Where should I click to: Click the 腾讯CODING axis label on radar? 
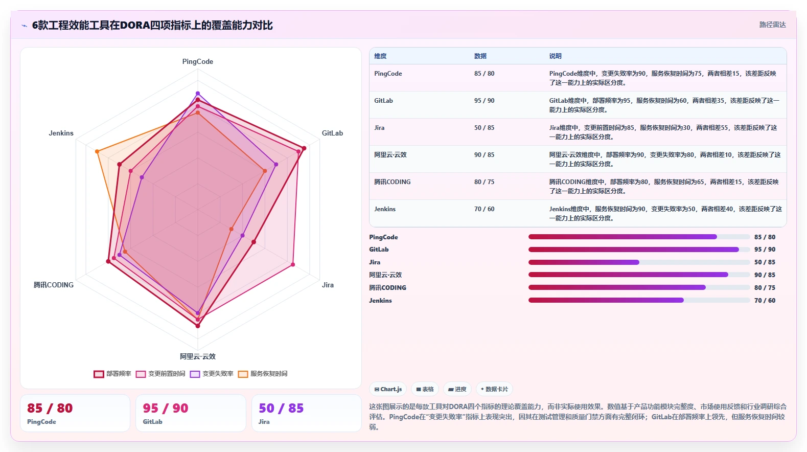54,285
